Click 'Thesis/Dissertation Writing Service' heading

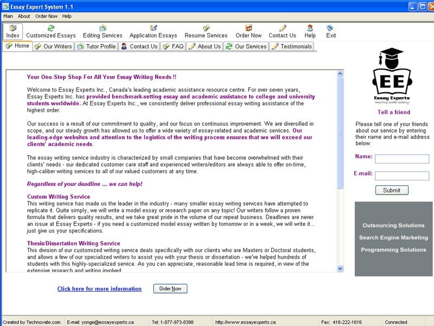tap(74, 243)
